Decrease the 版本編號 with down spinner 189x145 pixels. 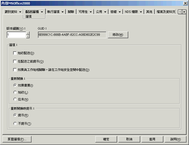tap(28, 37)
